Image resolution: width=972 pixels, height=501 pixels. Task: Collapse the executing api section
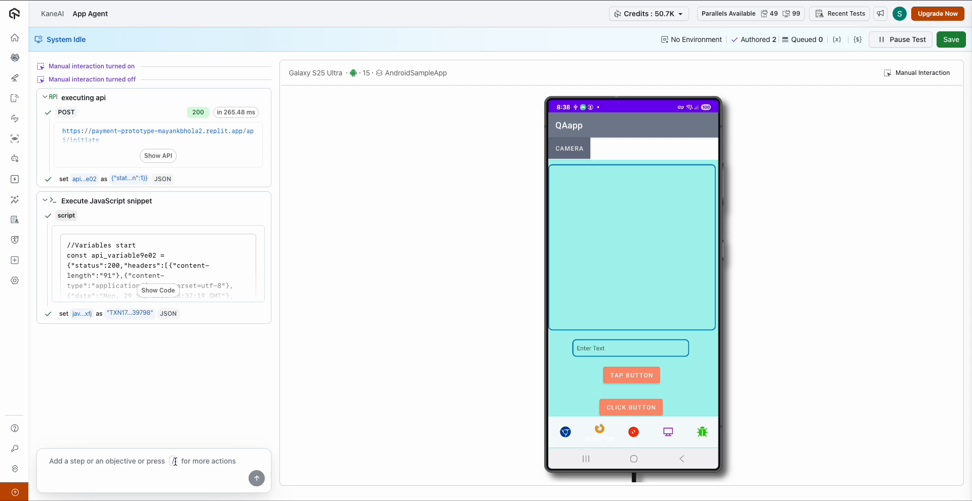click(45, 97)
